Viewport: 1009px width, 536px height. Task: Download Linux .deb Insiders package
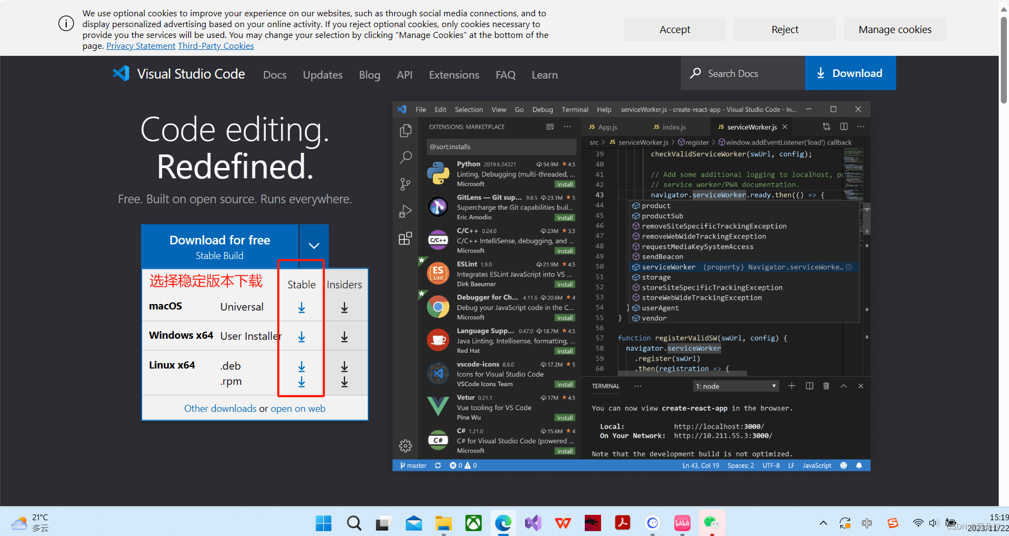344,367
